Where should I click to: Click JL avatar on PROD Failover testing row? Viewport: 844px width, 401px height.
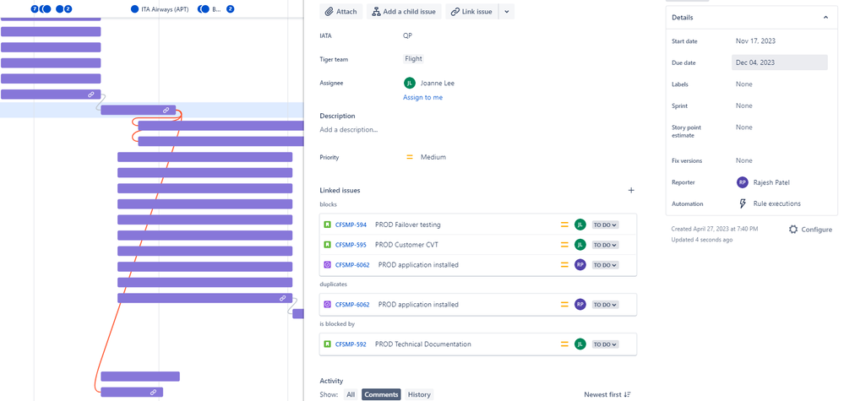580,225
